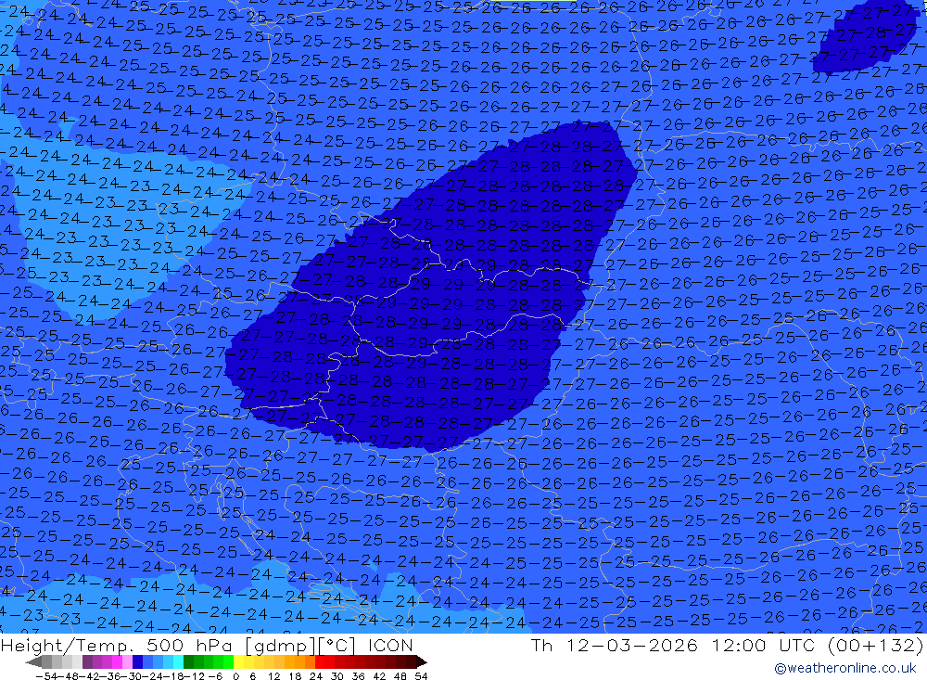Click the cyan legend segment near -18

point(178,661)
